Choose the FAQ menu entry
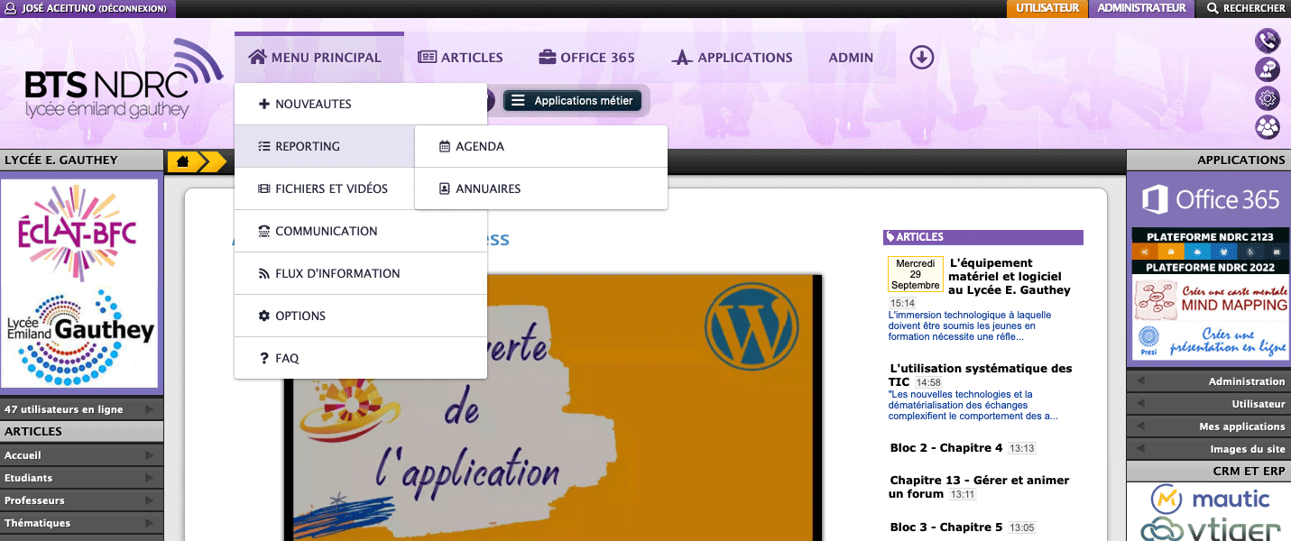The width and height of the screenshot is (1291, 541). (x=287, y=358)
